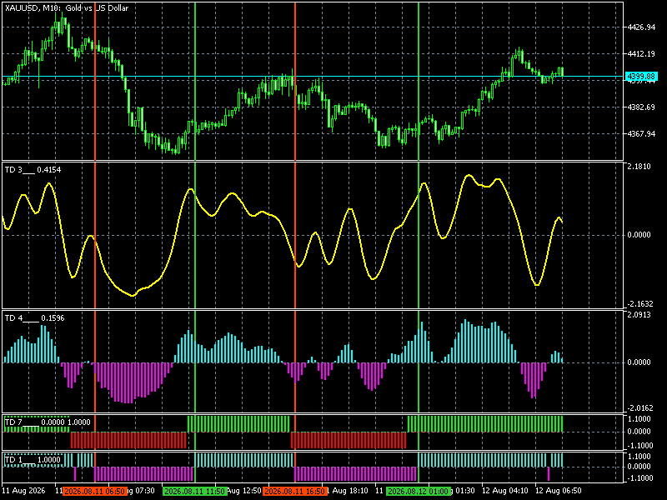Click the green 2026.08.11 11:50 time label
The width and height of the screenshot is (667, 500).
[195, 491]
